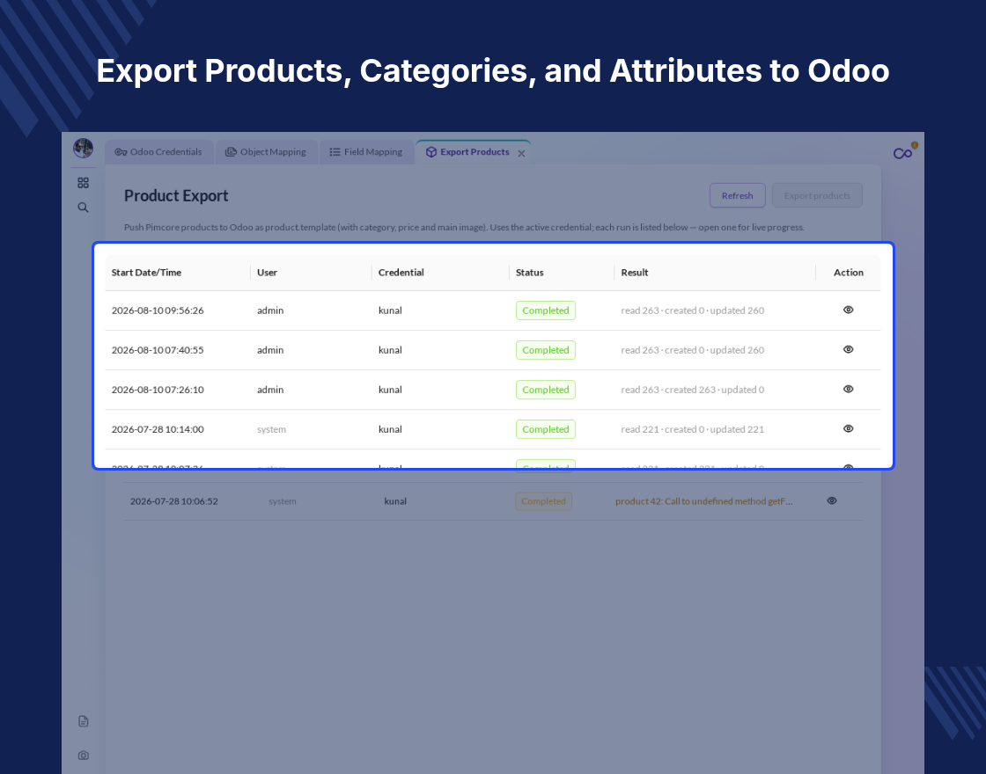The image size is (986, 774).
Task: Select date cell 2026-07-28 10:06:52
Action: 174,501
